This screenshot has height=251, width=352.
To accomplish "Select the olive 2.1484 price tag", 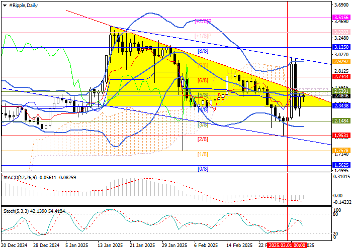I will click(341, 121).
